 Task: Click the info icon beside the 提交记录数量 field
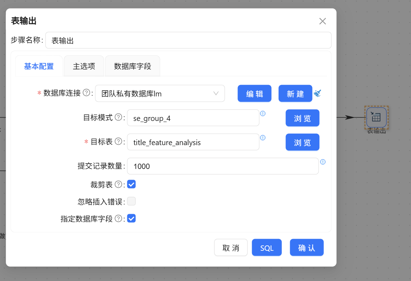coord(323,162)
